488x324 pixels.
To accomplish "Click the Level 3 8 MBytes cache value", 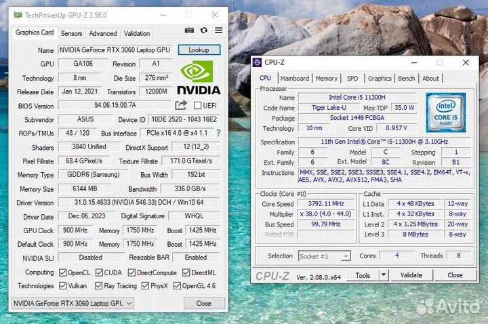I will click(415, 234).
